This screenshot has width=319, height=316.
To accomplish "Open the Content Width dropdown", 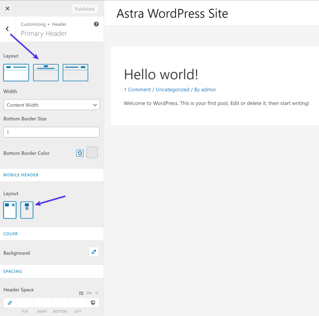I will point(51,105).
